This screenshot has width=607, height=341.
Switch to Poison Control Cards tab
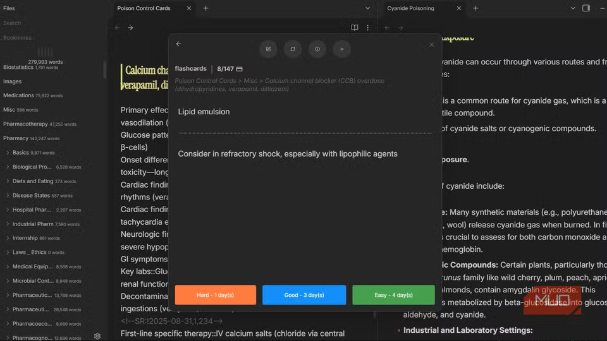tap(144, 8)
